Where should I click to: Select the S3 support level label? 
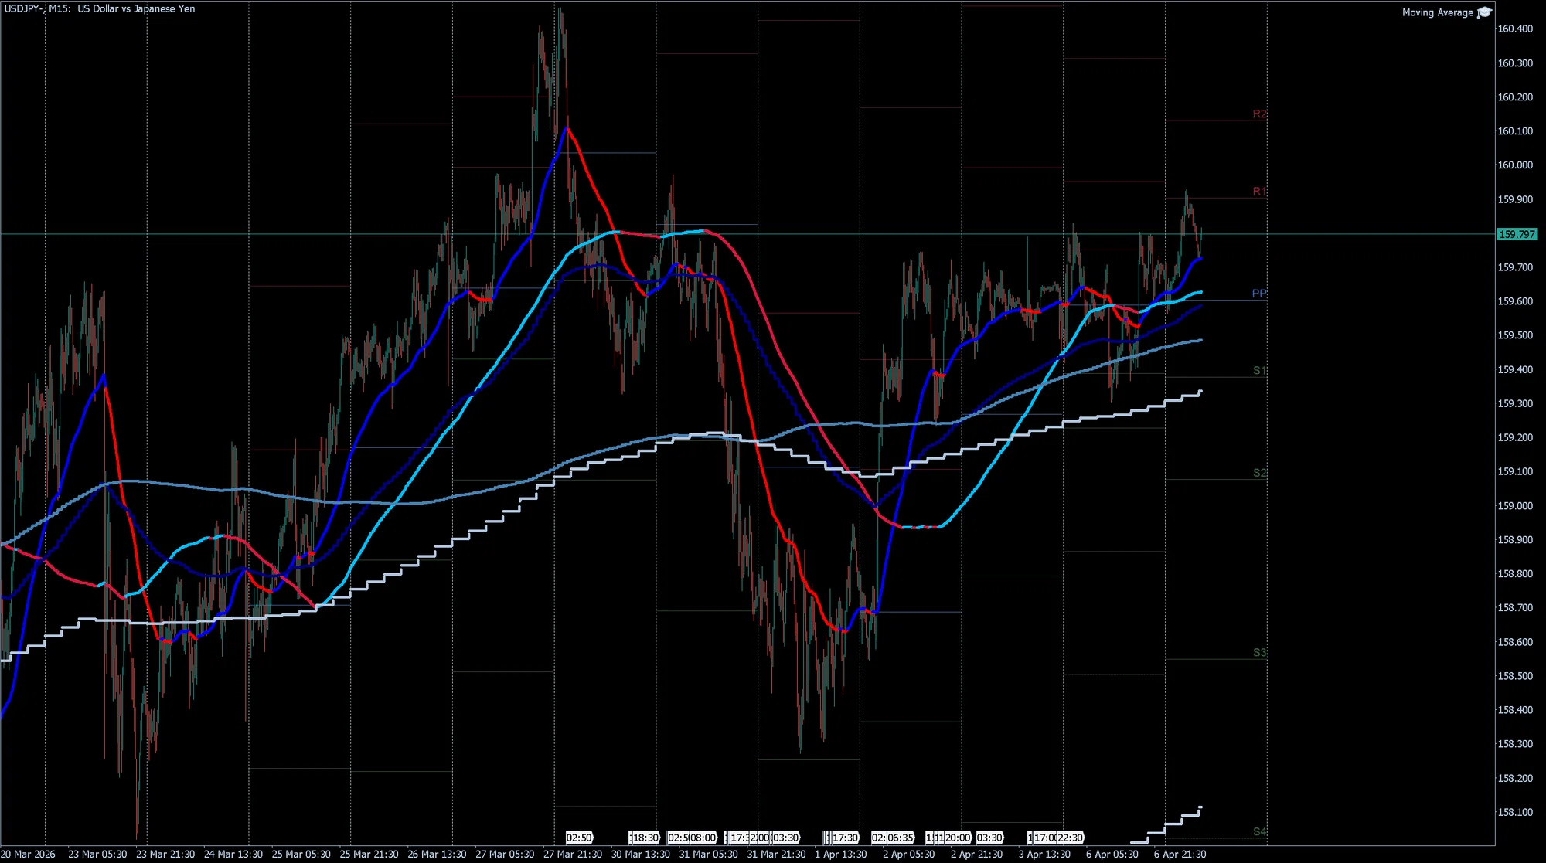[x=1259, y=653]
